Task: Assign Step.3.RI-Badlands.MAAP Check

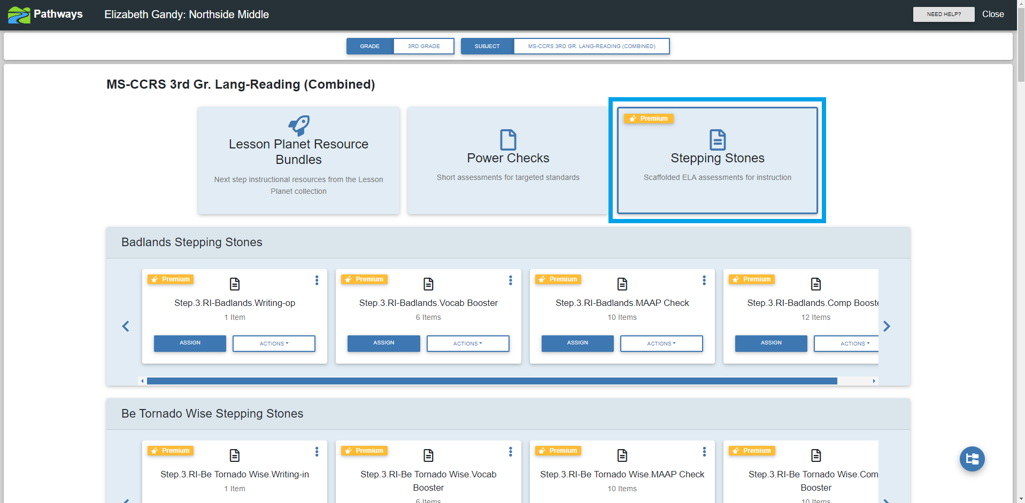Action: pos(577,343)
